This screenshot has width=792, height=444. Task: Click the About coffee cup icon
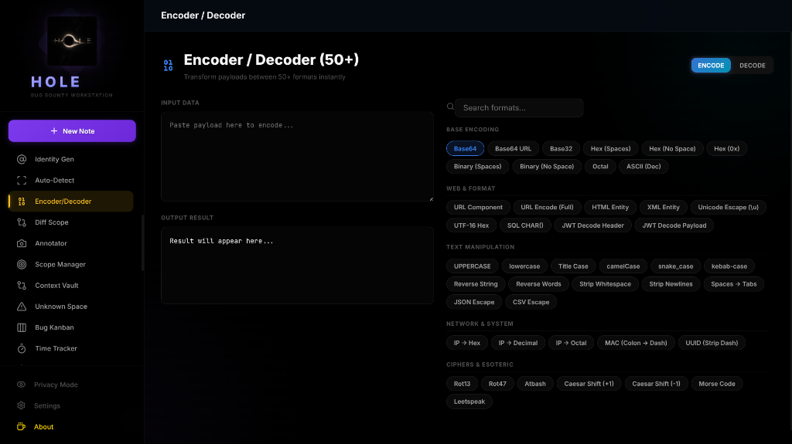pyautogui.click(x=21, y=427)
